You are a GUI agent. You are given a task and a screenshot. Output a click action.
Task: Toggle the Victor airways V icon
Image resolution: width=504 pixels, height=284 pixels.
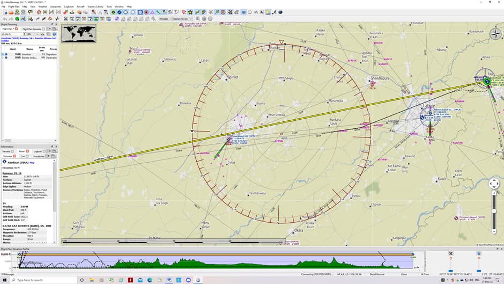(164, 12)
